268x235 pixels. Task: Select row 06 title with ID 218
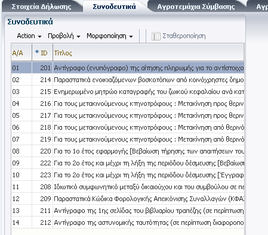click(149, 127)
